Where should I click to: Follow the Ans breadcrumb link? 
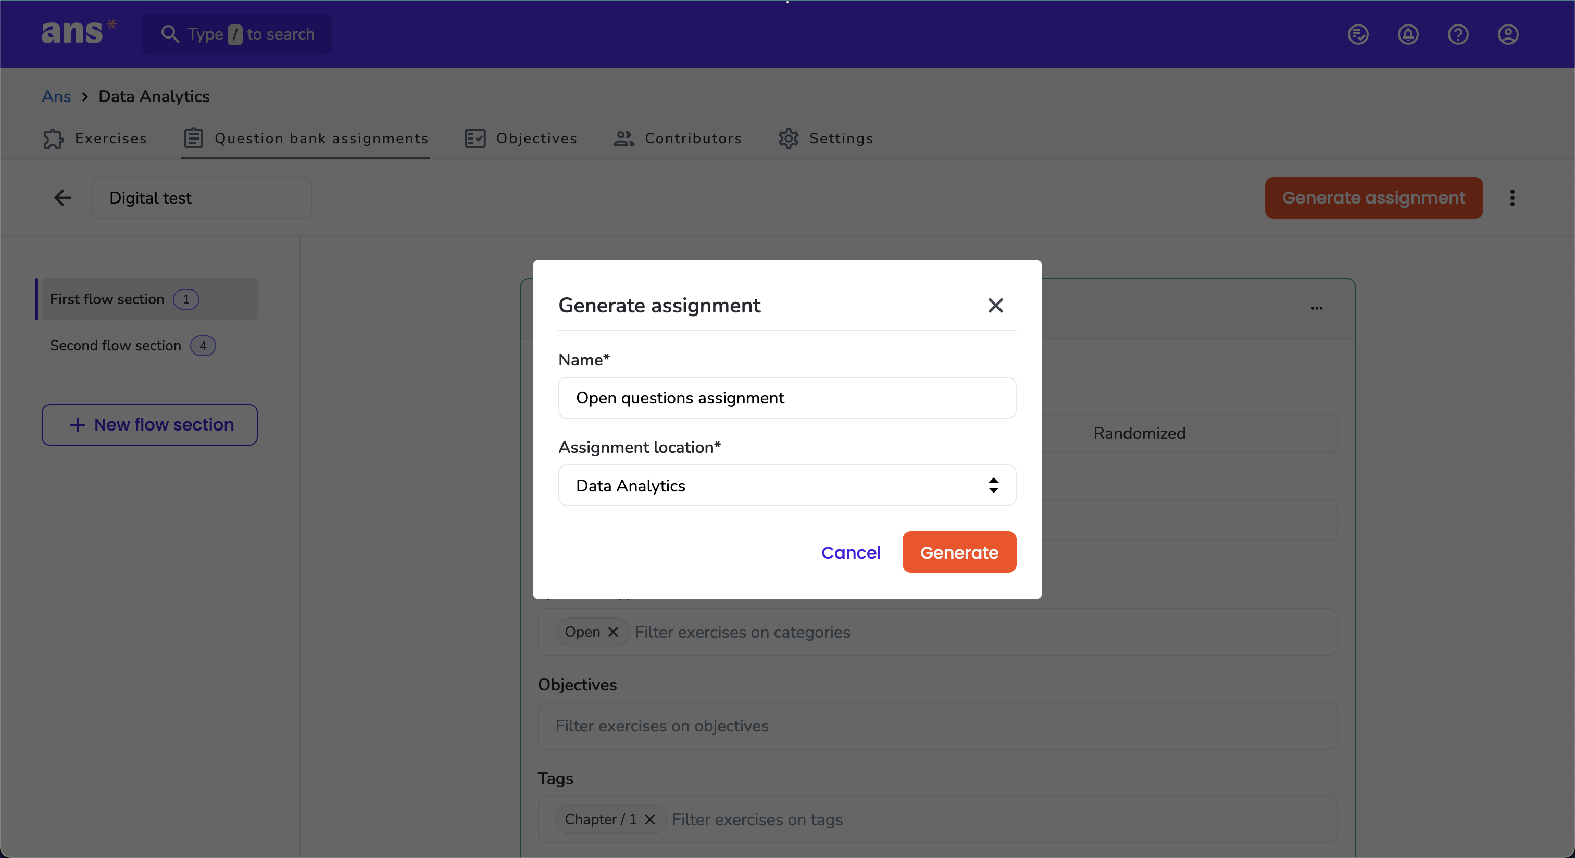pyautogui.click(x=56, y=96)
